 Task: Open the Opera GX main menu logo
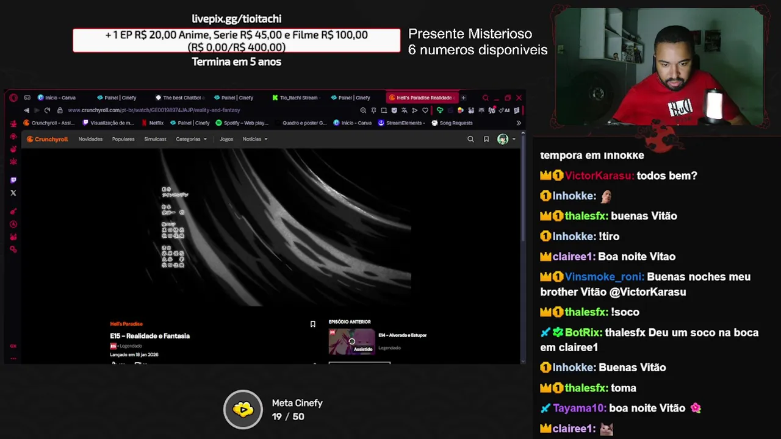[13, 98]
